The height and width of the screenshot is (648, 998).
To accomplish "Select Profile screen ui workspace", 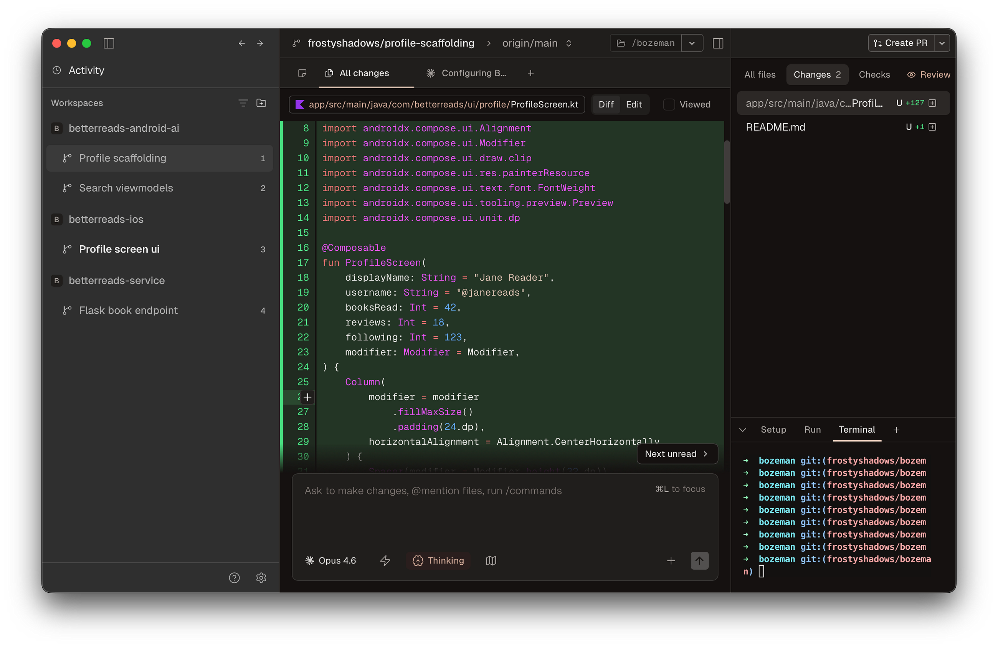I will pos(160,250).
